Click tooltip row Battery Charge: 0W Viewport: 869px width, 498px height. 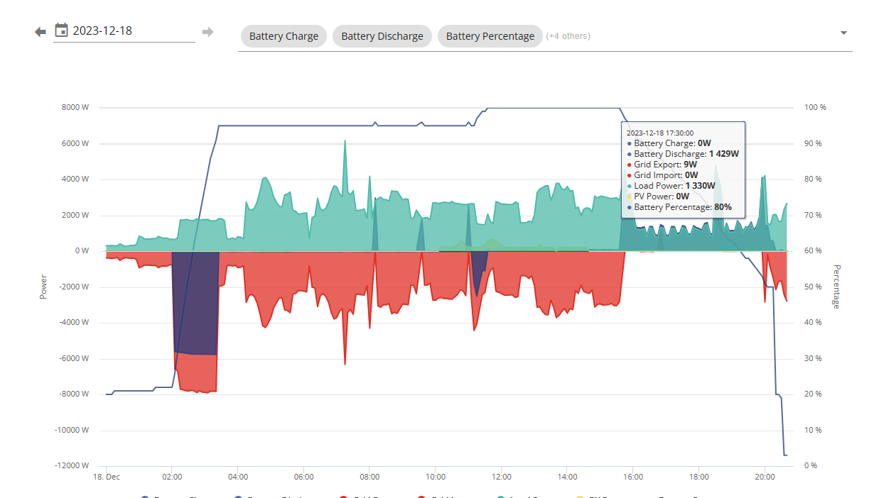point(669,143)
